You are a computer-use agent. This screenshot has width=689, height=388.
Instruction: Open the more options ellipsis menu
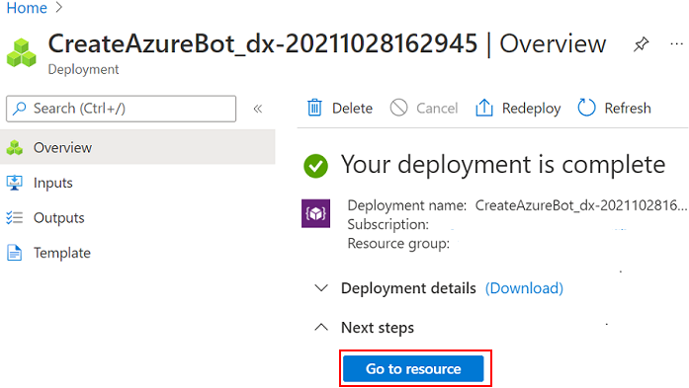point(677,43)
